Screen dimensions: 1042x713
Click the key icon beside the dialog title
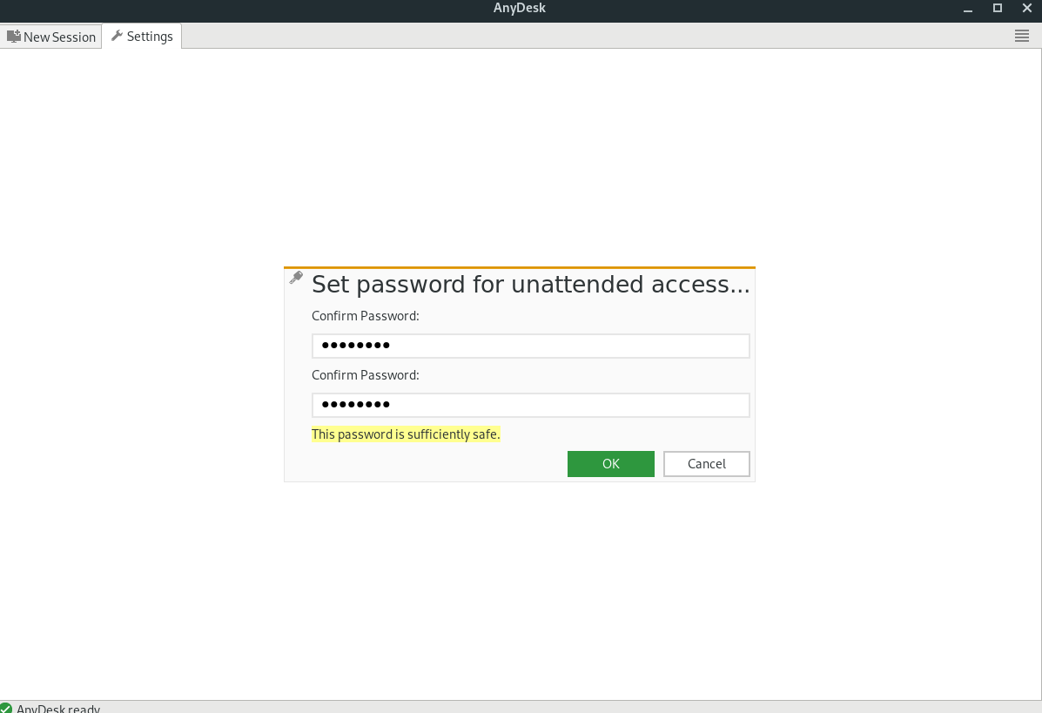pos(296,277)
